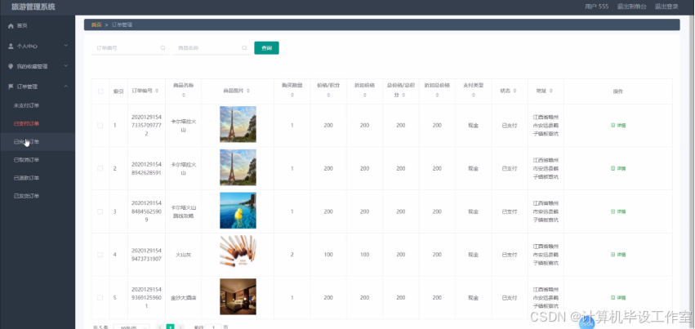Screen dimensions: 695x329
Task: Sort by 商品图片 column arrows
Action: 248,91
